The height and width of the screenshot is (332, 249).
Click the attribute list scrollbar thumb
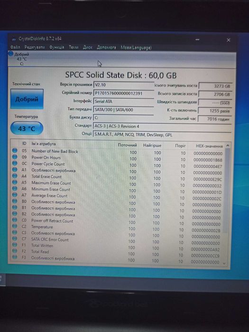pos(227,190)
